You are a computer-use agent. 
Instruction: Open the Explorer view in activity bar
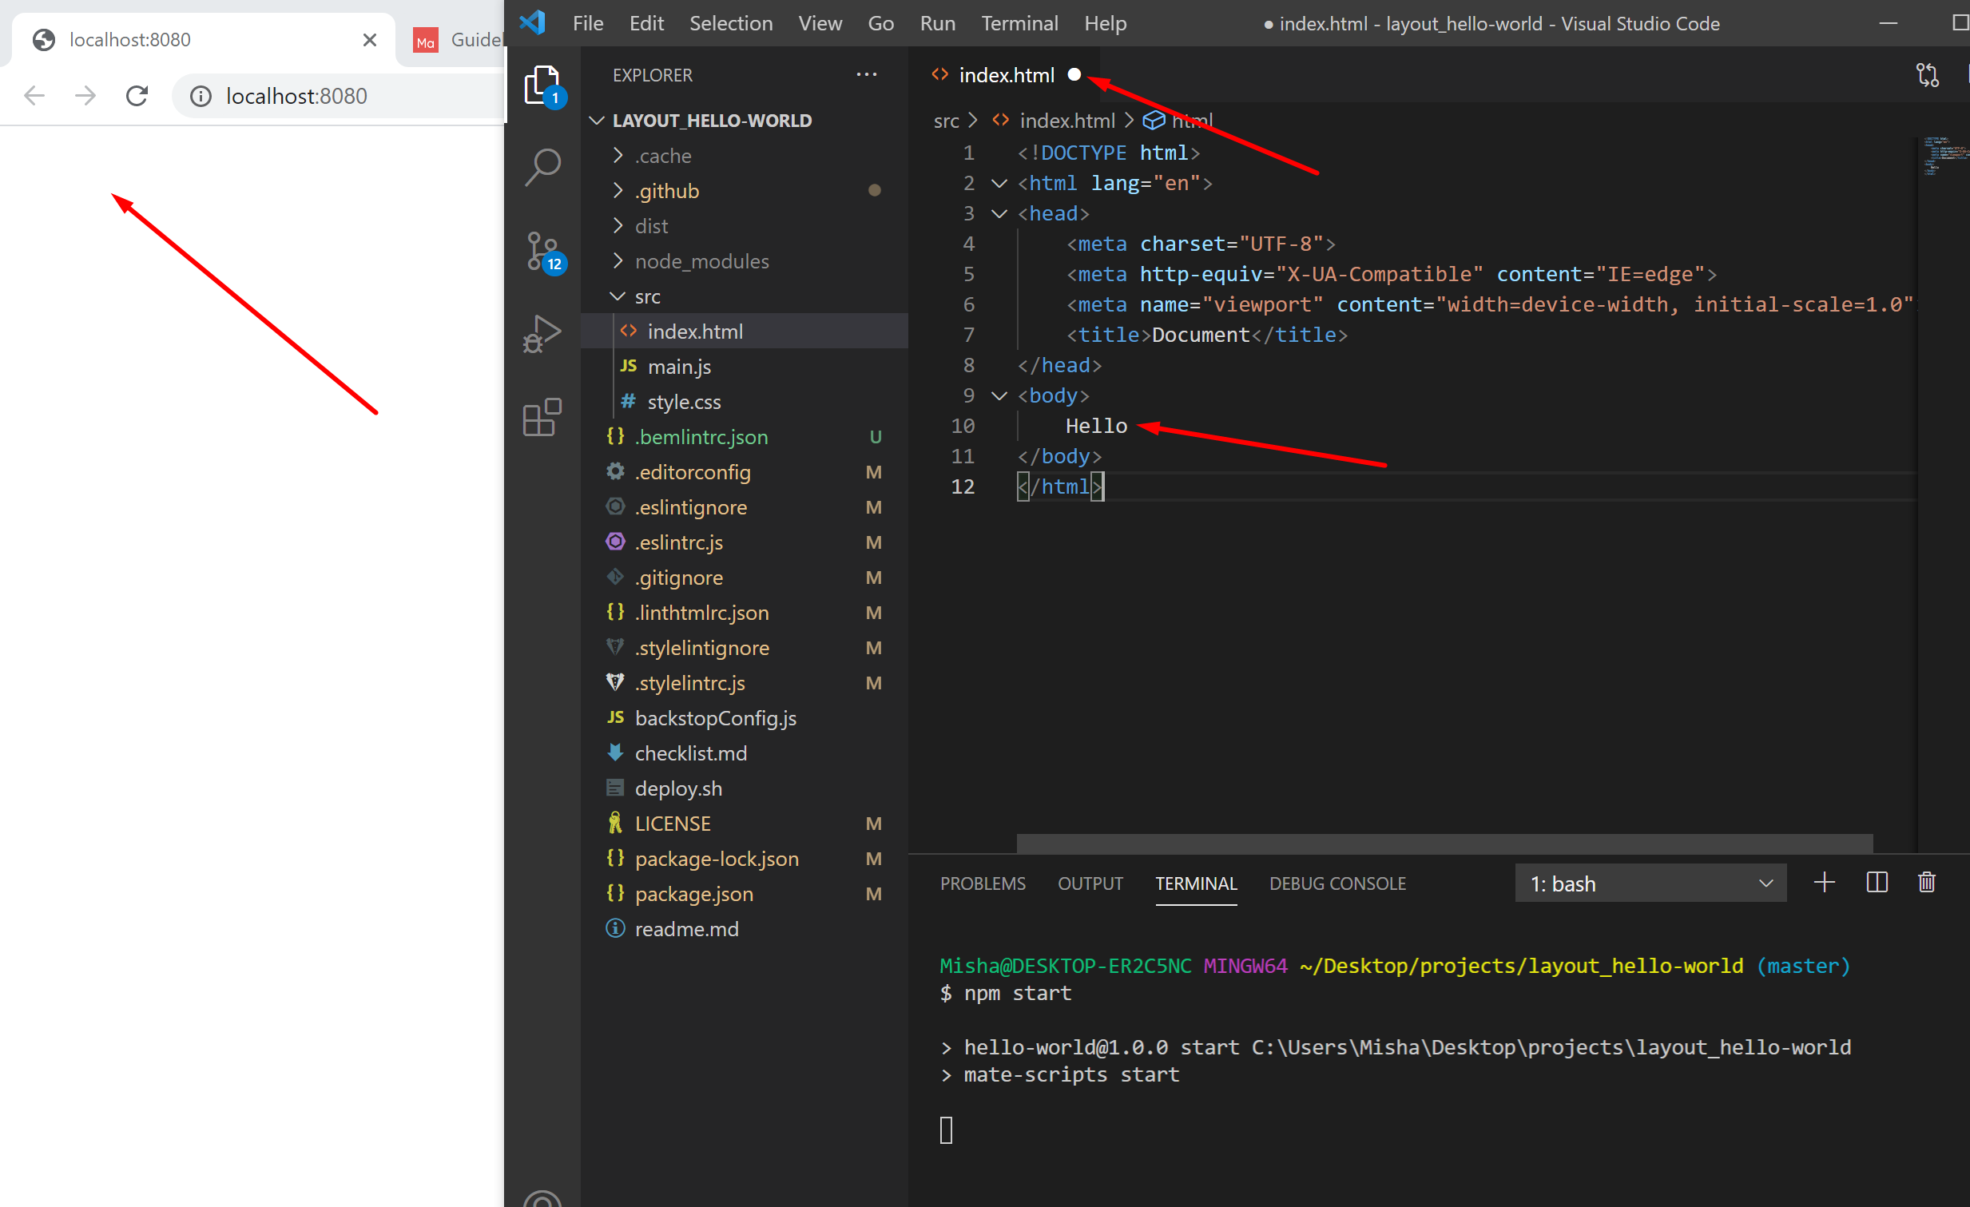[543, 85]
